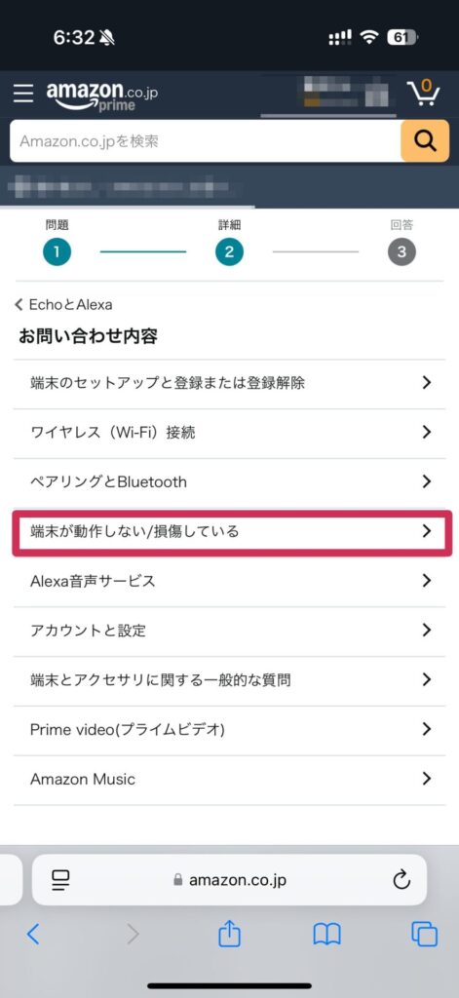Choose 端末が動作しない/損傷している option
Screen dimensions: 459x998
(x=232, y=531)
